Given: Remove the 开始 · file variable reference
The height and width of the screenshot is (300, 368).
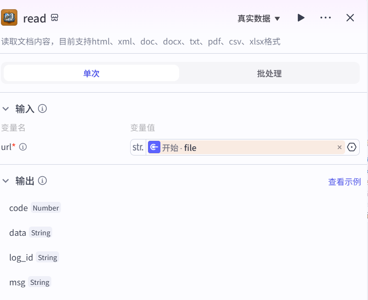Looking at the screenshot, I should pos(340,147).
